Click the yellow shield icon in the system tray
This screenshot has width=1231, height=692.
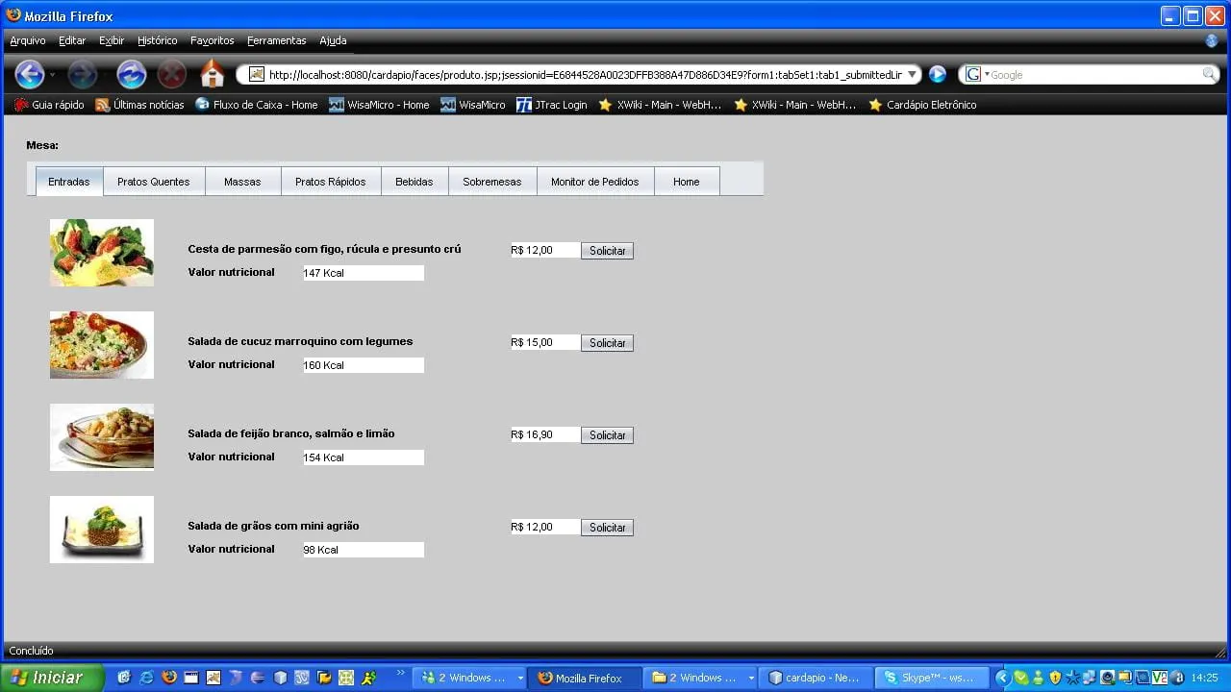tap(1055, 678)
